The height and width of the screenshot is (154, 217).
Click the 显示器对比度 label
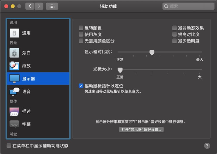(x=98, y=52)
